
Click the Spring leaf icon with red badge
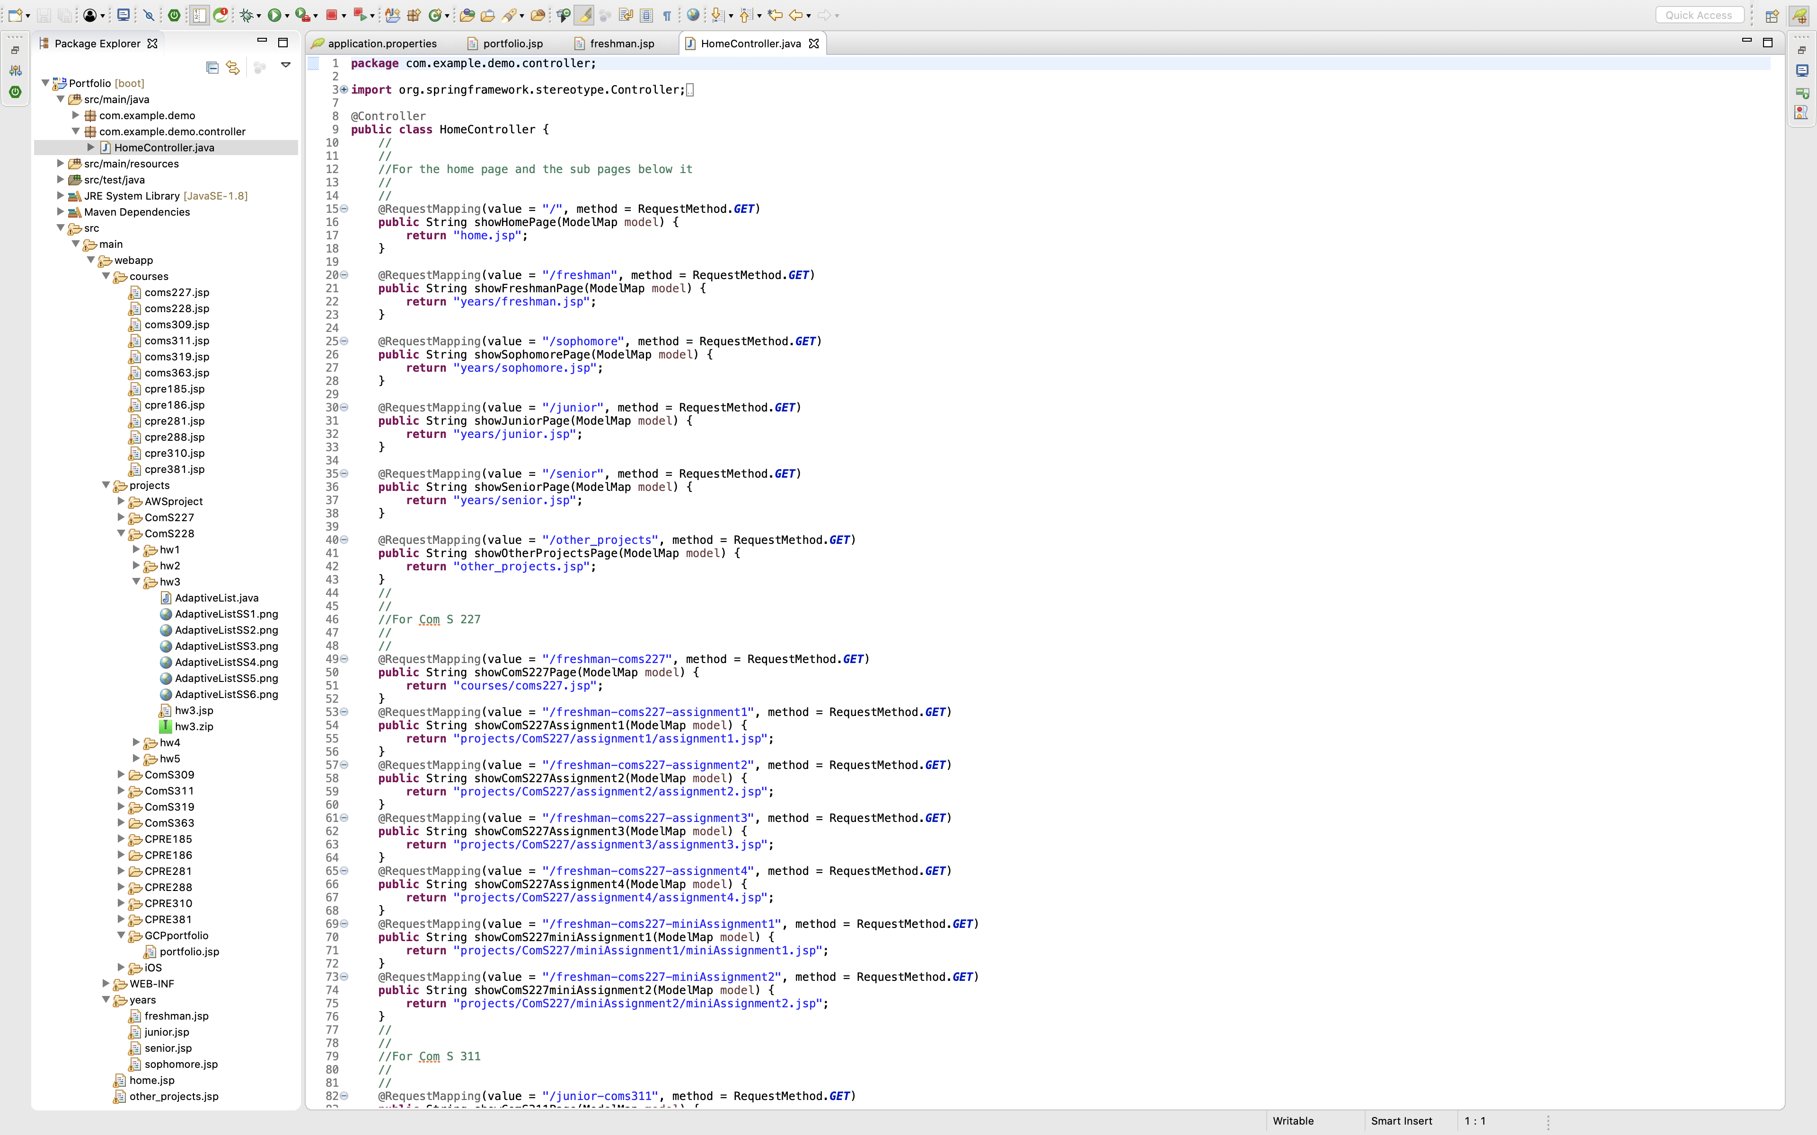[221, 15]
